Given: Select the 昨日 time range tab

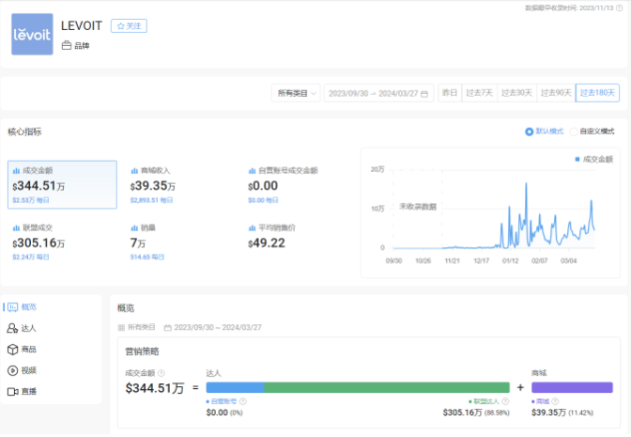Looking at the screenshot, I should pyautogui.click(x=450, y=93).
